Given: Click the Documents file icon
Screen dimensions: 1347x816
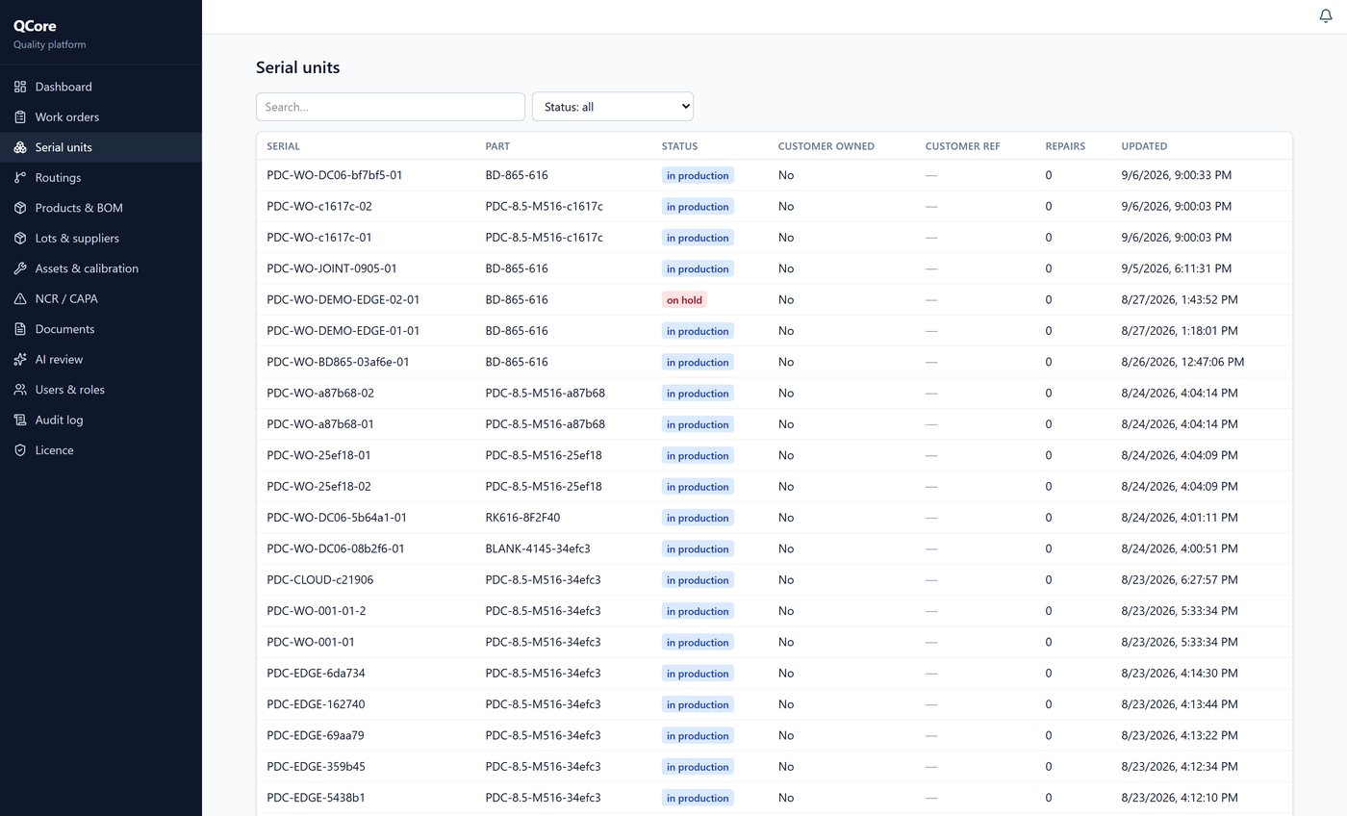Looking at the screenshot, I should click(x=20, y=329).
